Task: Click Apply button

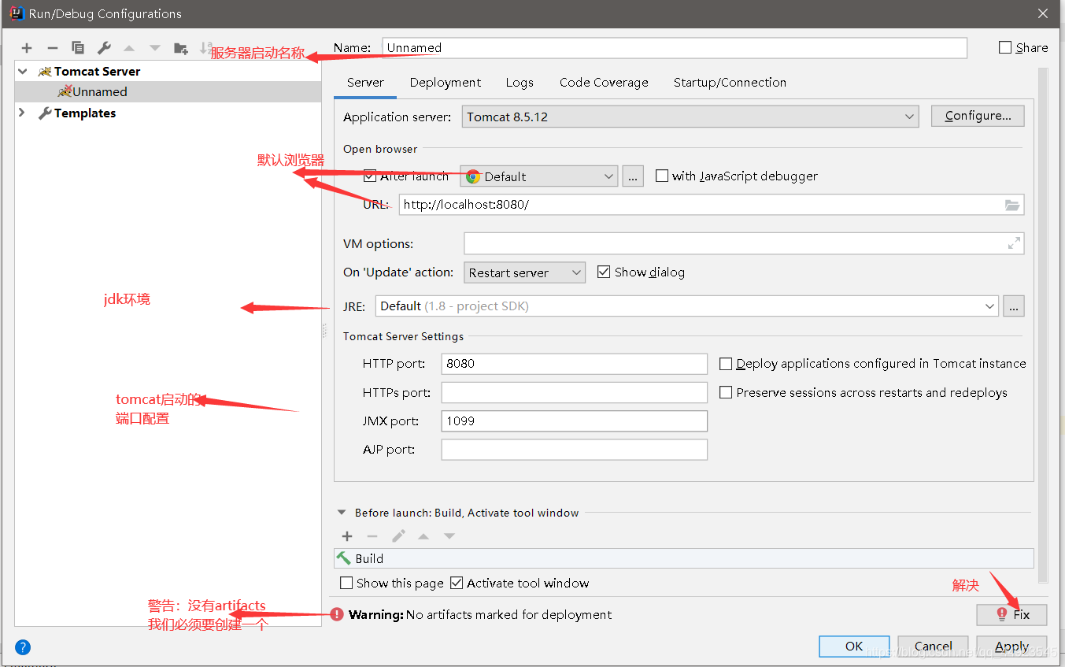Action: coord(1012,646)
